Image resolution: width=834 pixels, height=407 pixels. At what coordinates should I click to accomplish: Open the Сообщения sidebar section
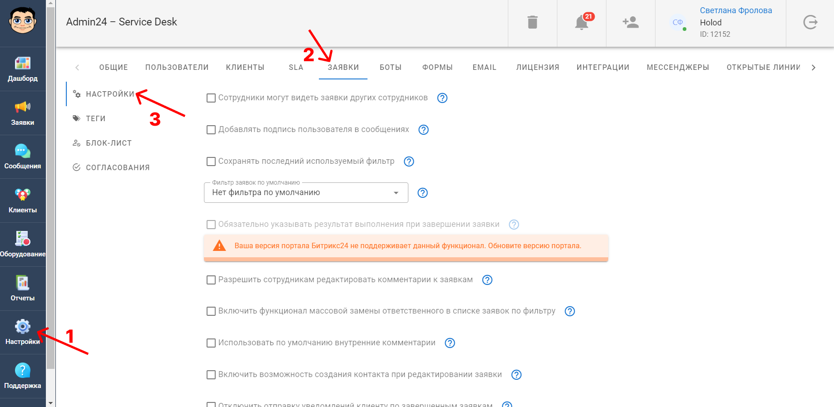(23, 157)
